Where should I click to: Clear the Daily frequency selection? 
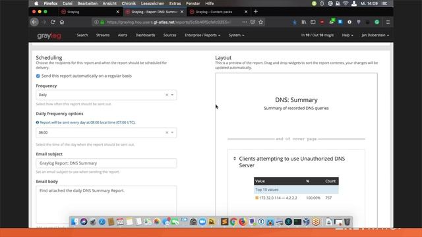coord(167,95)
